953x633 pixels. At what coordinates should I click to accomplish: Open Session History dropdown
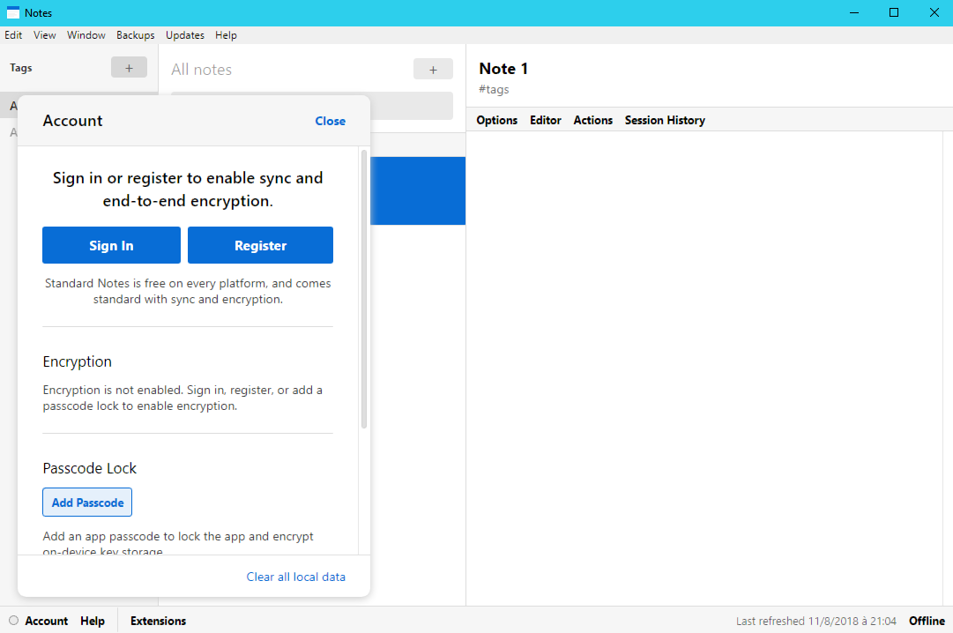tap(665, 121)
